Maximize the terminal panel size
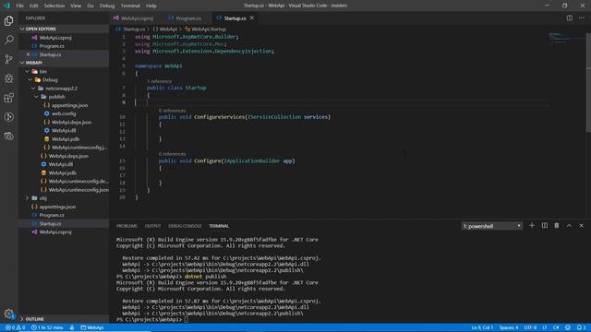Screen dimensions: 591x332 coord(569,225)
